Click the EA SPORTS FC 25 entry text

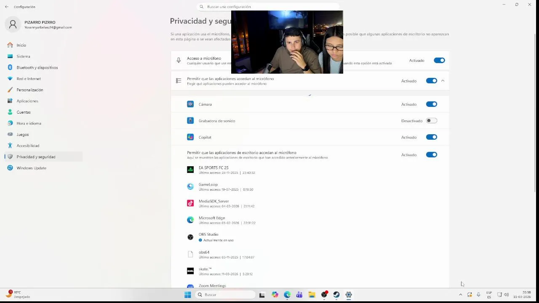pyautogui.click(x=213, y=167)
